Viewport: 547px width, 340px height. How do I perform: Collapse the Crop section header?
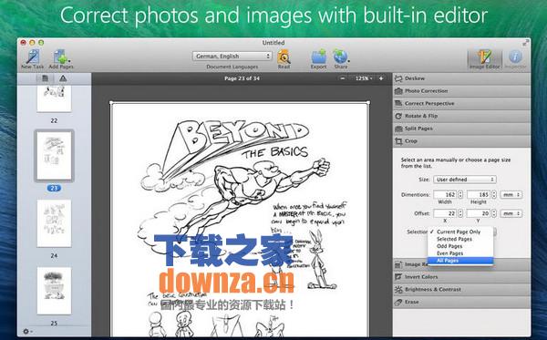[x=461, y=141]
